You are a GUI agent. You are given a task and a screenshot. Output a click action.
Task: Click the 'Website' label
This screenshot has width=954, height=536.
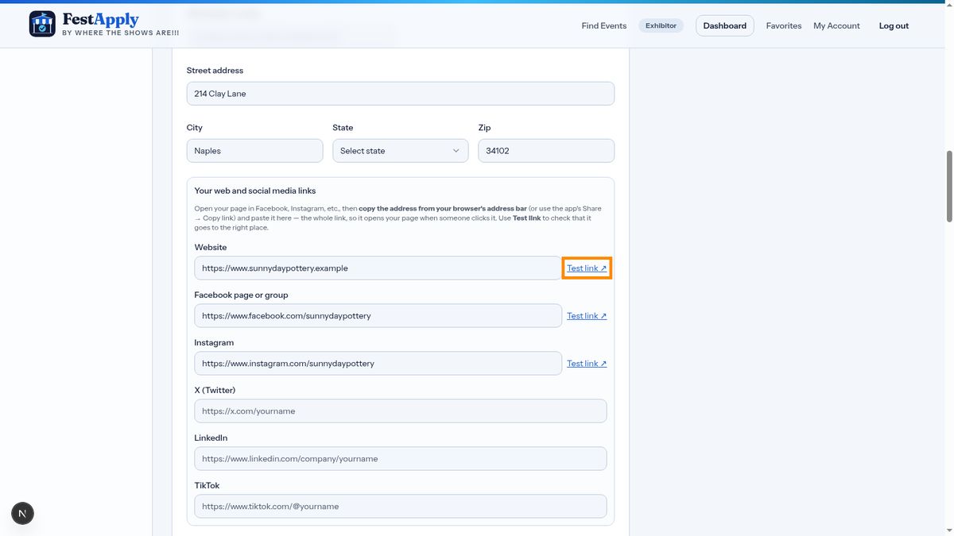click(211, 248)
